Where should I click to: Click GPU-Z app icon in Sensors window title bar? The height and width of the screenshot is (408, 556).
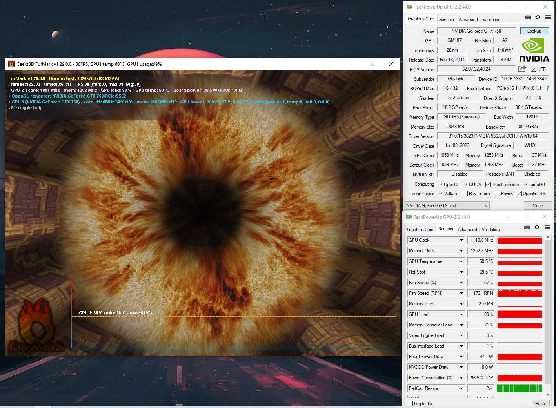[x=409, y=217]
